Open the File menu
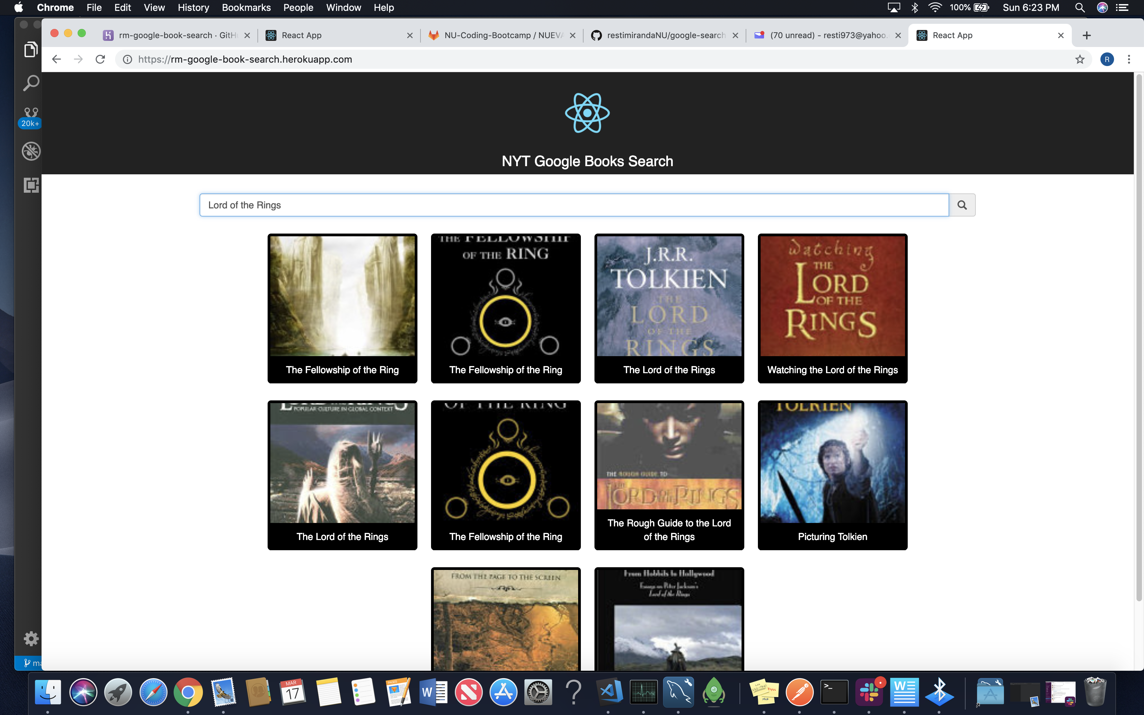Viewport: 1144px width, 715px height. pyautogui.click(x=94, y=7)
